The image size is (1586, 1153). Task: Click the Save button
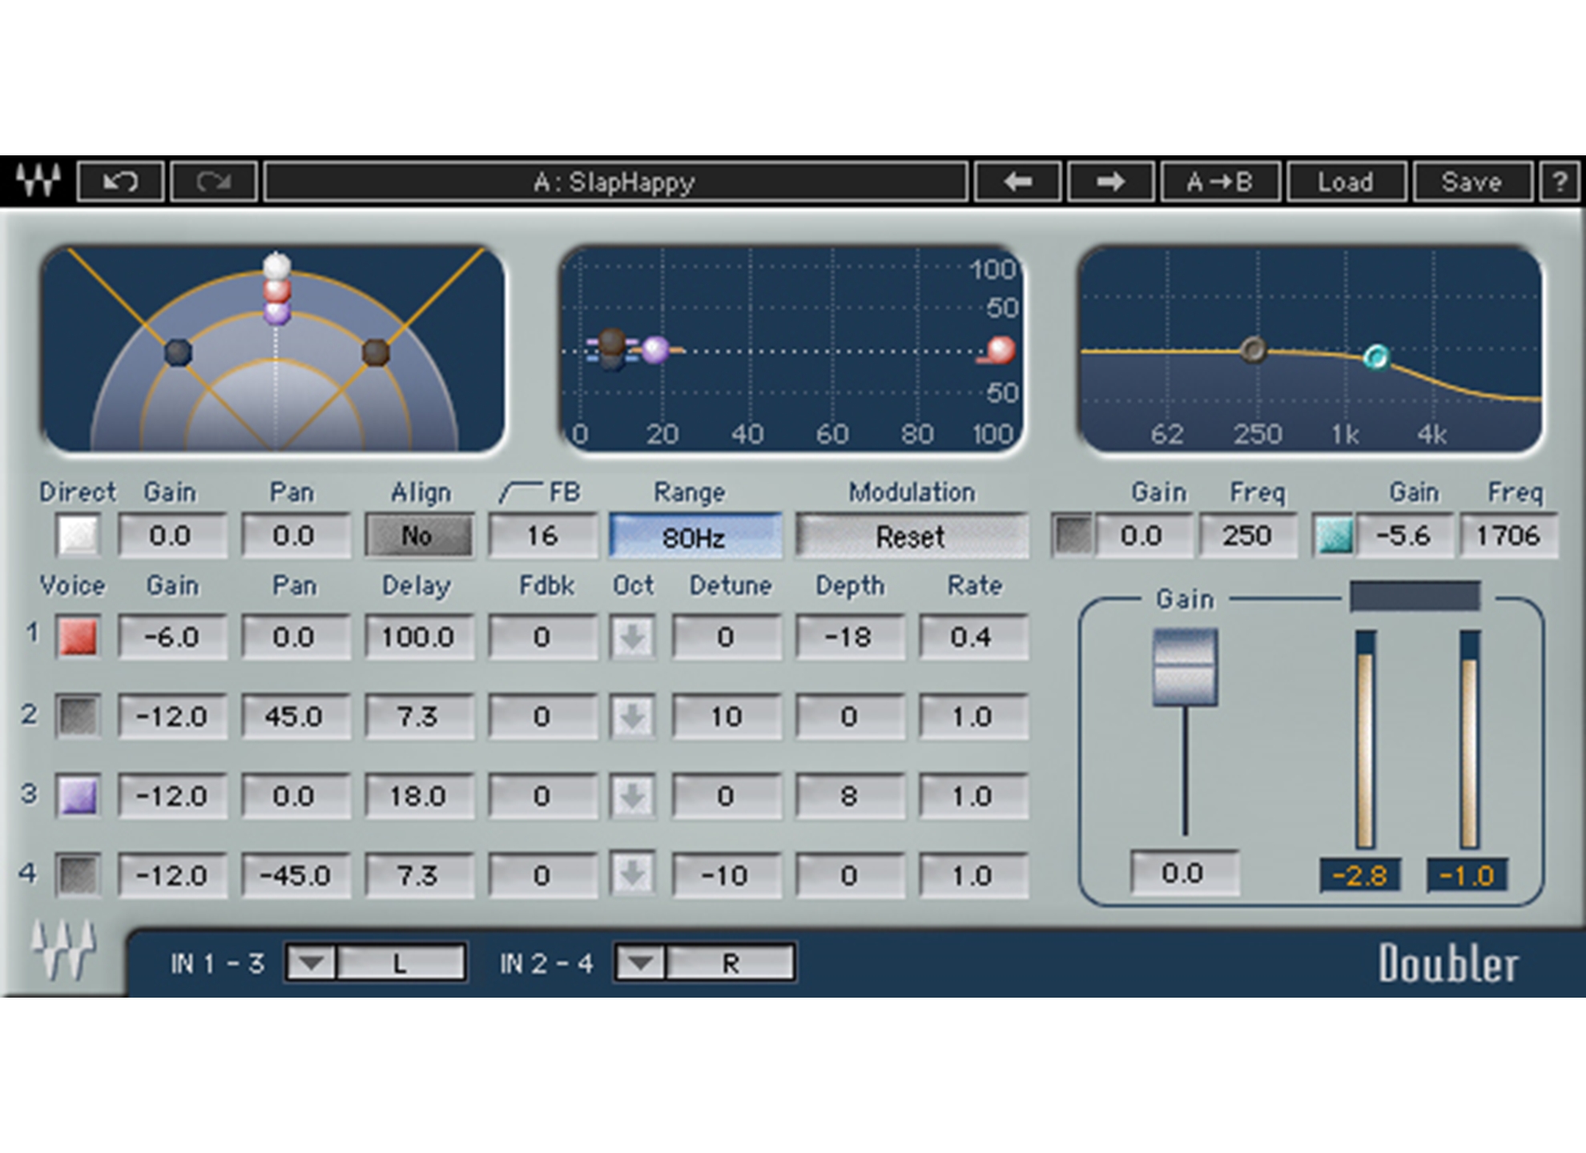(1471, 182)
